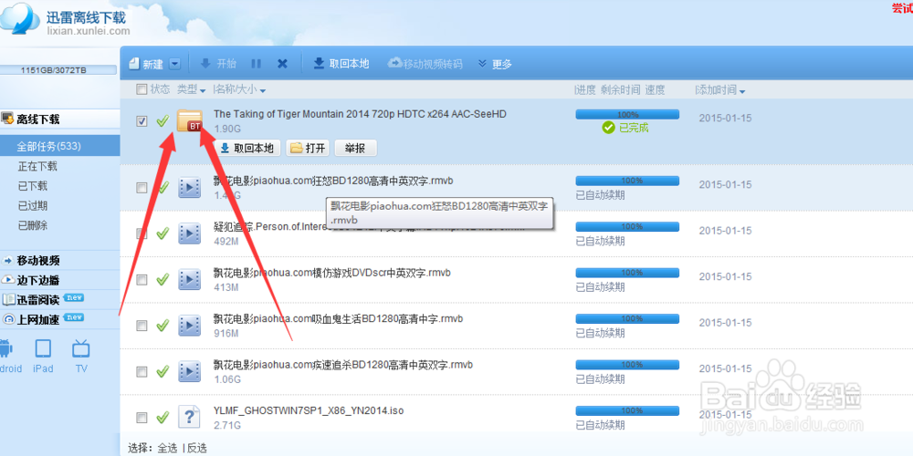Click video file icon of 疾速追杀
This screenshot has width=913, height=456.
(189, 370)
